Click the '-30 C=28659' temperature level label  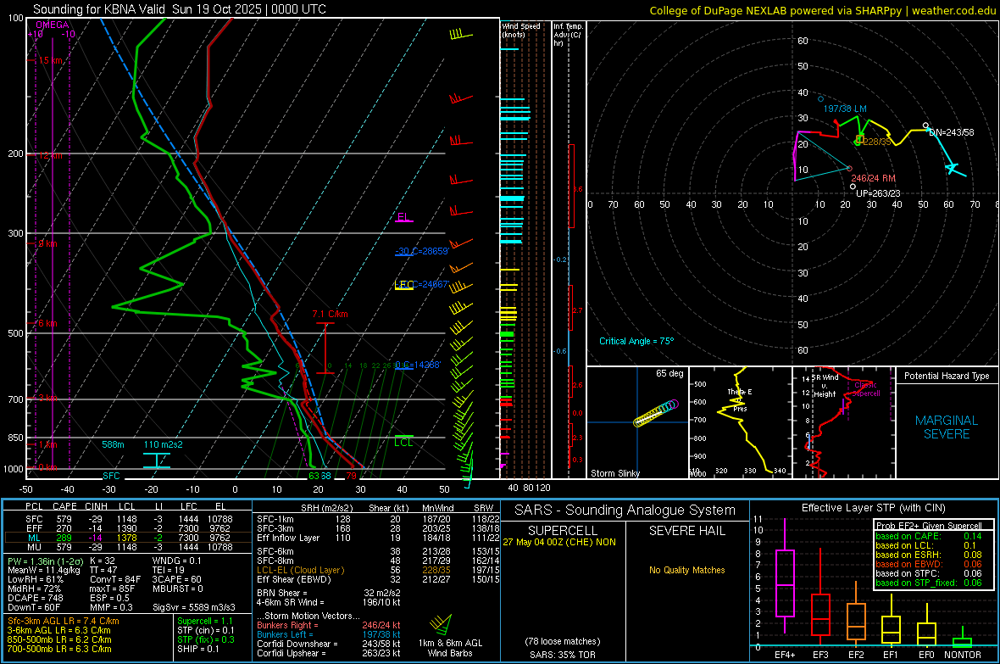pyautogui.click(x=422, y=251)
